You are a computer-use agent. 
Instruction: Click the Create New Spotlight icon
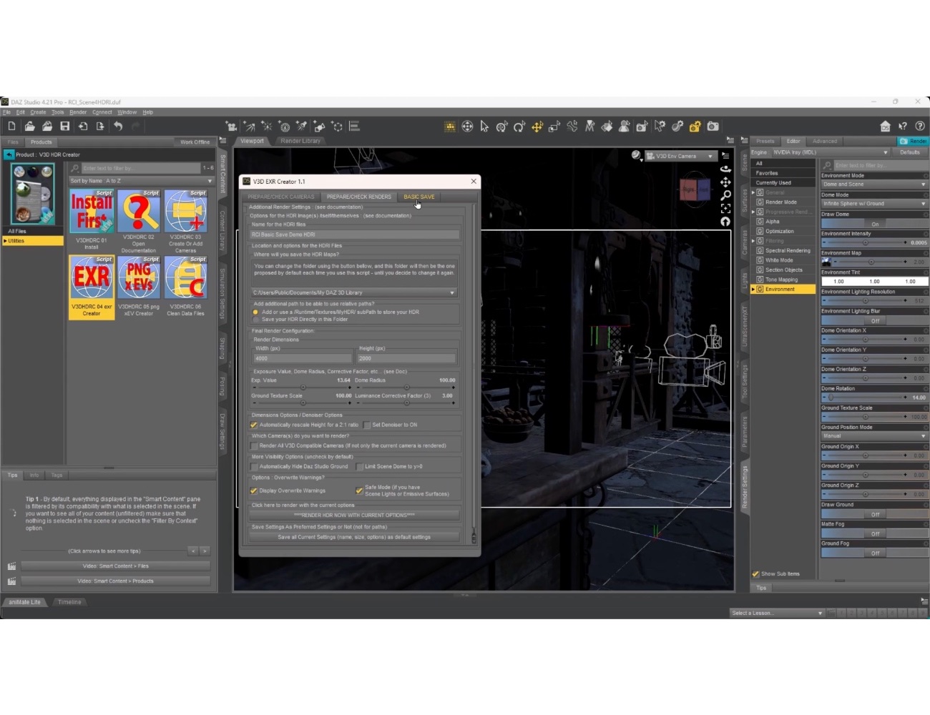coord(301,127)
